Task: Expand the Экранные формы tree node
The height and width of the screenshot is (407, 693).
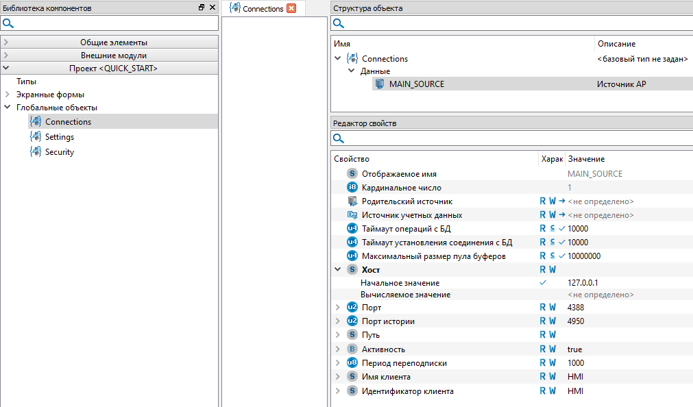Action: [x=8, y=95]
